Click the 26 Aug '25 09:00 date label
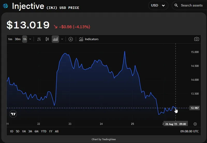Image resolution: width=207 pixels, height=143 pixels. pyautogui.click(x=176, y=124)
